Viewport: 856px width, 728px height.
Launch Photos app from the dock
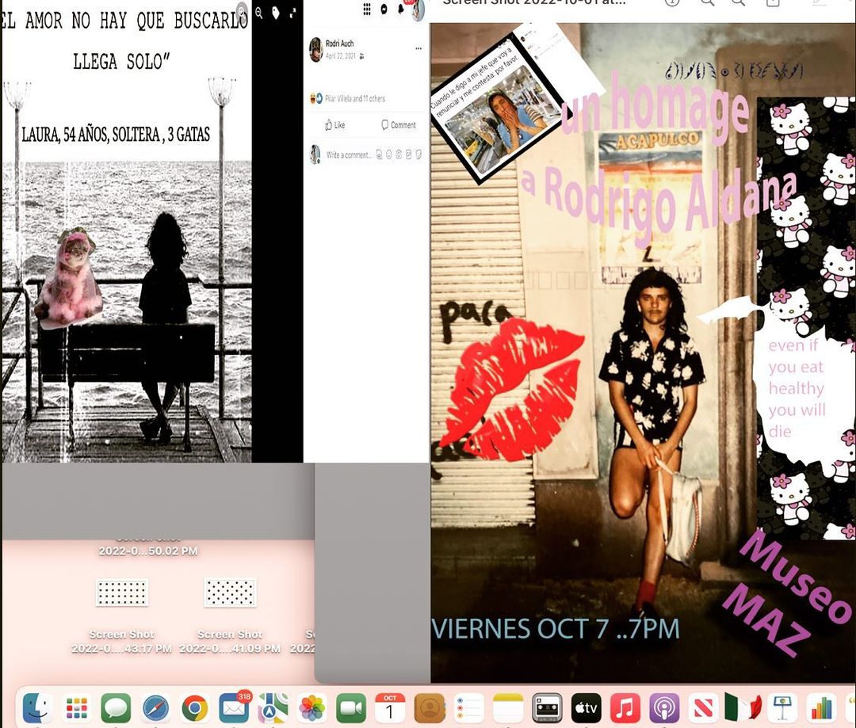pos(311,707)
